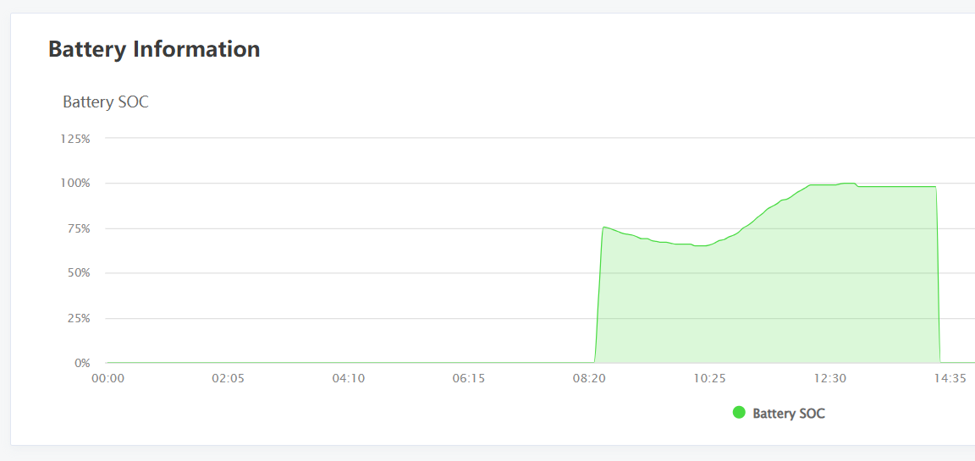Click the chart's lowest dip near 10:25
Viewport: 975px width, 461px height.
click(701, 246)
